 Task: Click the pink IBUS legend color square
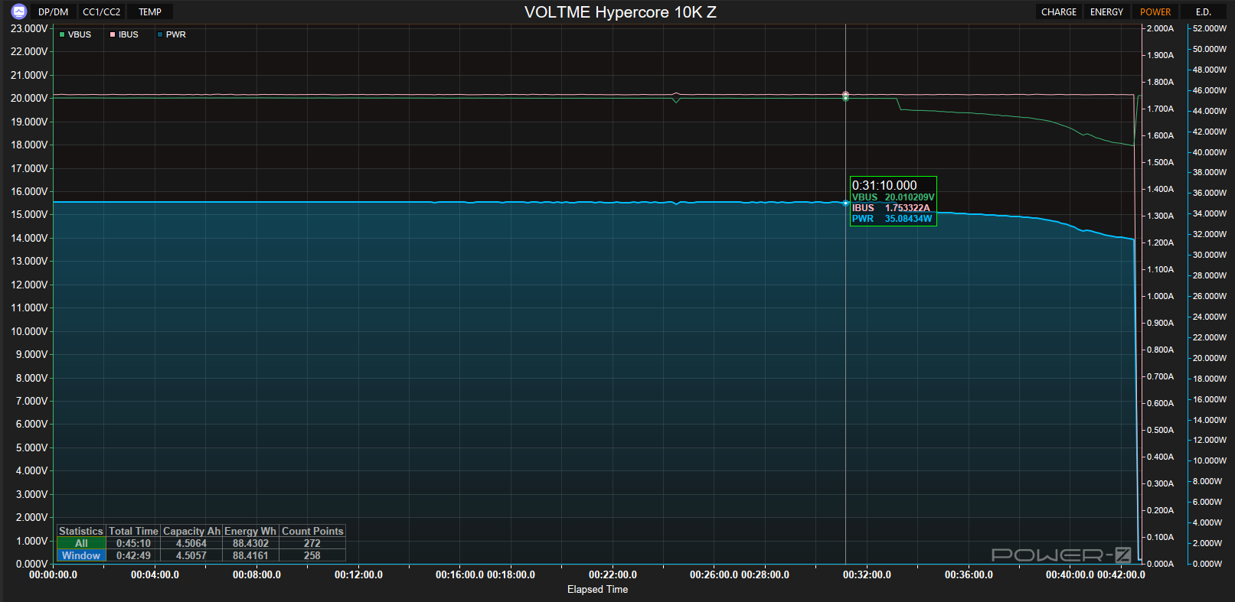[x=113, y=34]
